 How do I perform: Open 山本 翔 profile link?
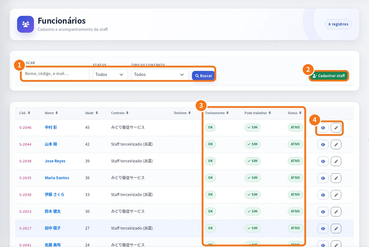[51, 144]
